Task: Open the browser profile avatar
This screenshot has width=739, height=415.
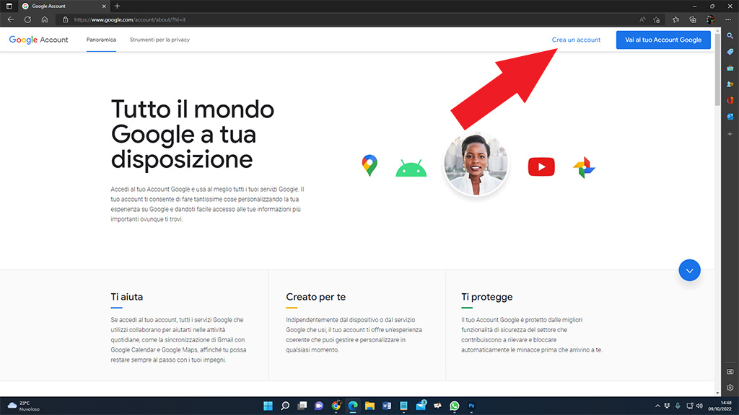Action: point(710,19)
